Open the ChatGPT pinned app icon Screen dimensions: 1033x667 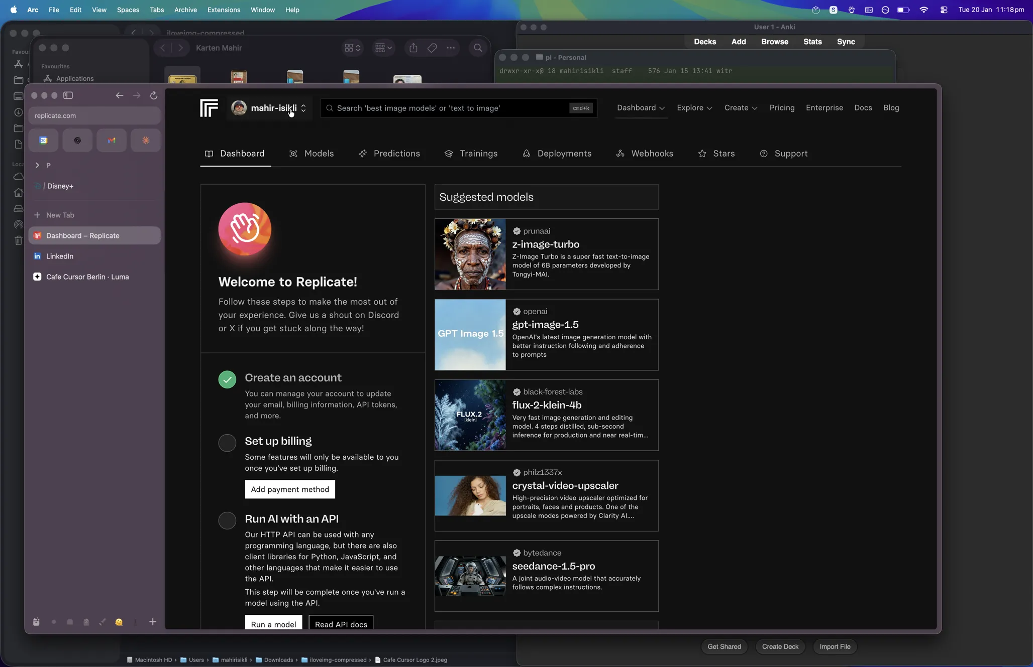tap(77, 140)
